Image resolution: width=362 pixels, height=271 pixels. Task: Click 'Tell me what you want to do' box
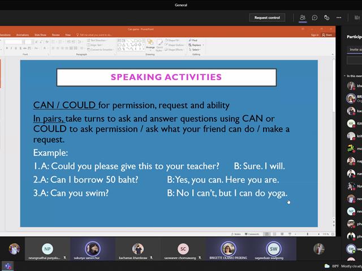tap(94, 35)
